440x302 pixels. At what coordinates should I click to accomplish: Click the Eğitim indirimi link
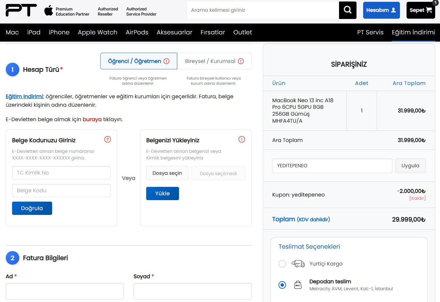24,96
